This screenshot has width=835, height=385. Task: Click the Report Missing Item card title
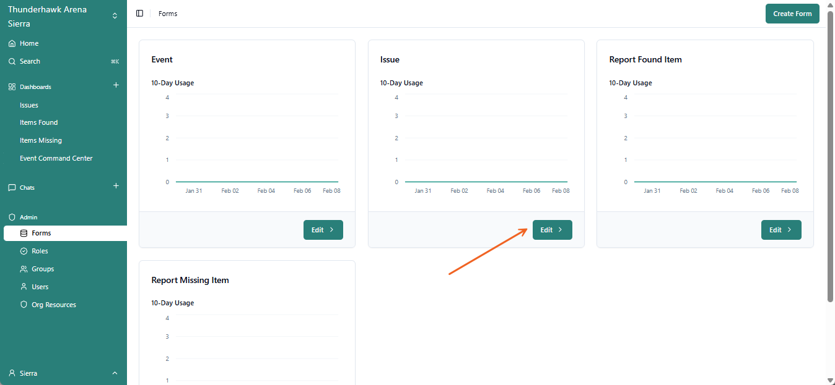point(190,281)
